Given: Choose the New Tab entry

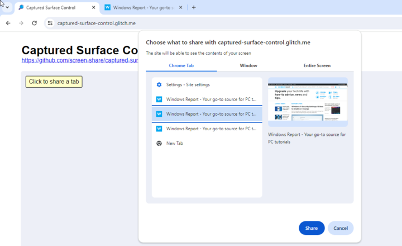Looking at the screenshot, I should point(207,143).
